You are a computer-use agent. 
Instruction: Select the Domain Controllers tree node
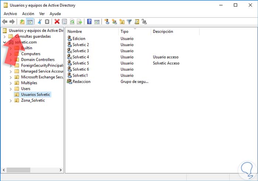tap(38, 60)
